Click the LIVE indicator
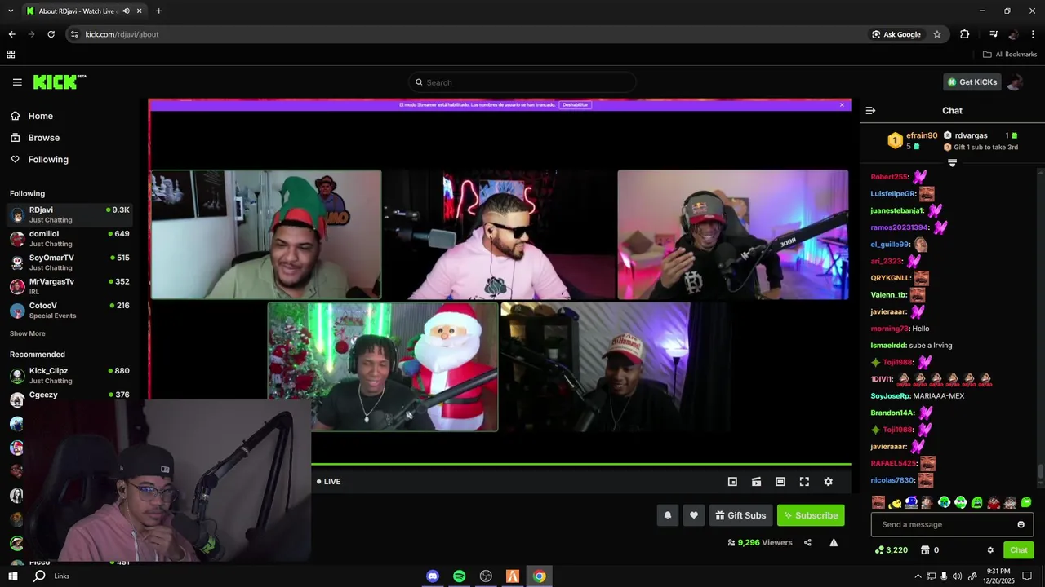This screenshot has width=1045, height=587. (x=328, y=482)
